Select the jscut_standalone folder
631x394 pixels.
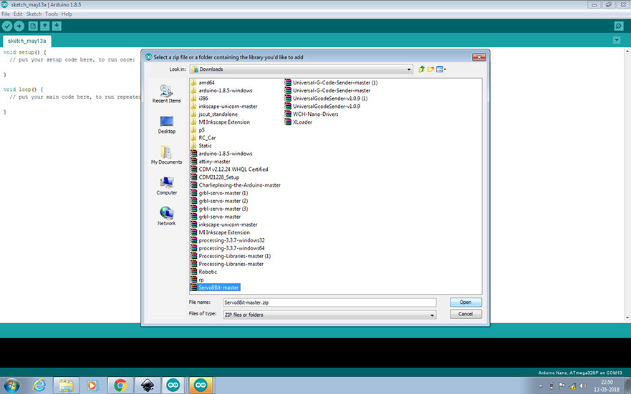tap(214, 114)
